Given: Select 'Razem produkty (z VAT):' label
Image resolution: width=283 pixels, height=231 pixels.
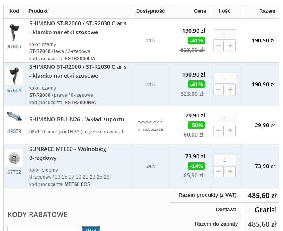Looking at the screenshot, I should (208, 195).
